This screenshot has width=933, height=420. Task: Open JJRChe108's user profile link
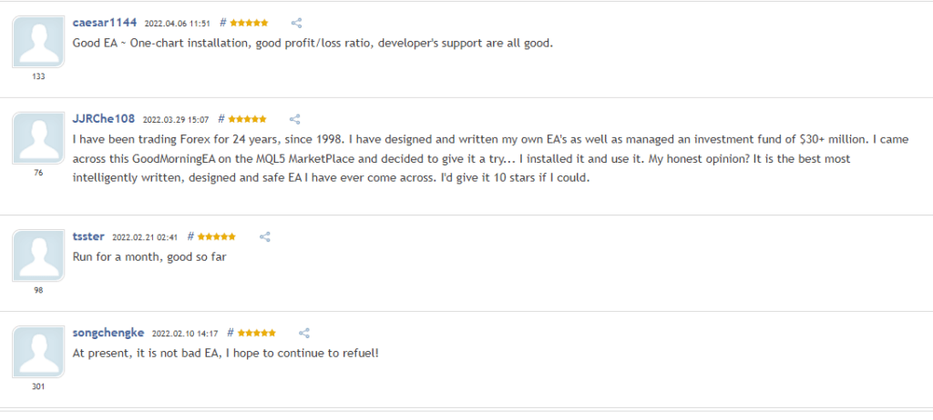103,119
